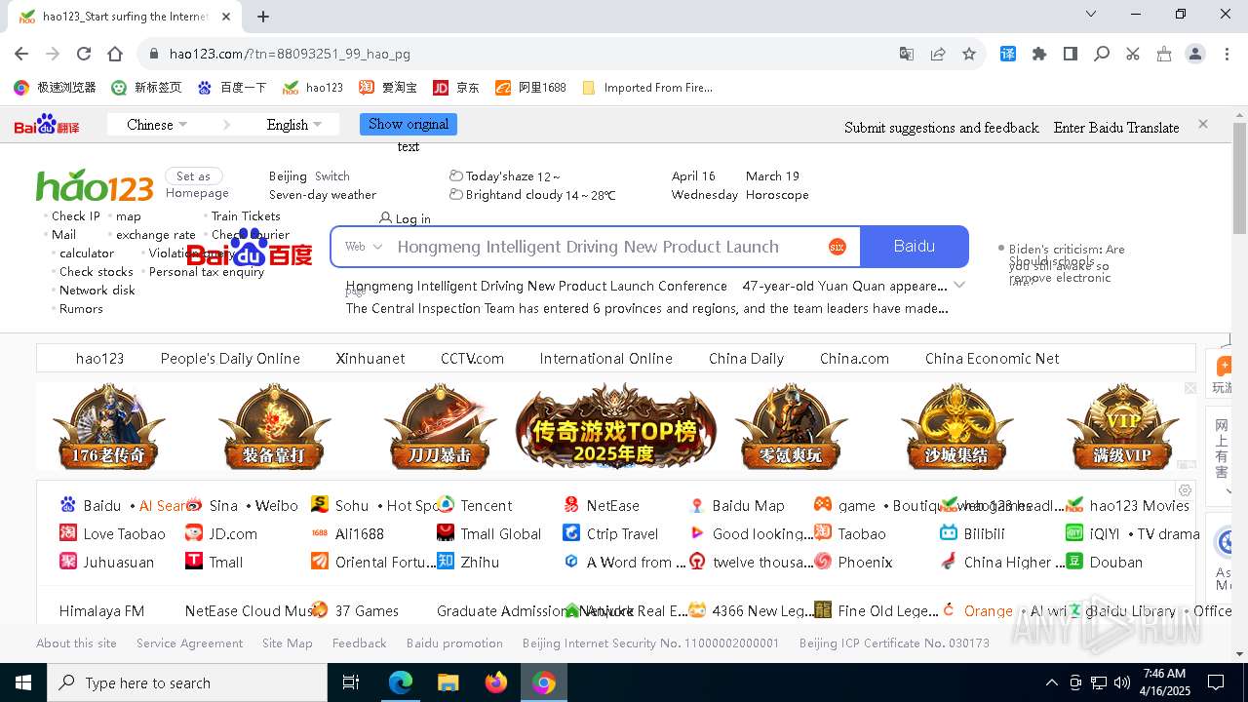Open China Daily nav item
Viewport: 1248px width, 702px height.
tap(746, 359)
